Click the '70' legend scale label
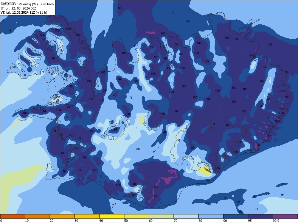This screenshot has height=223, width=298. (176, 221)
